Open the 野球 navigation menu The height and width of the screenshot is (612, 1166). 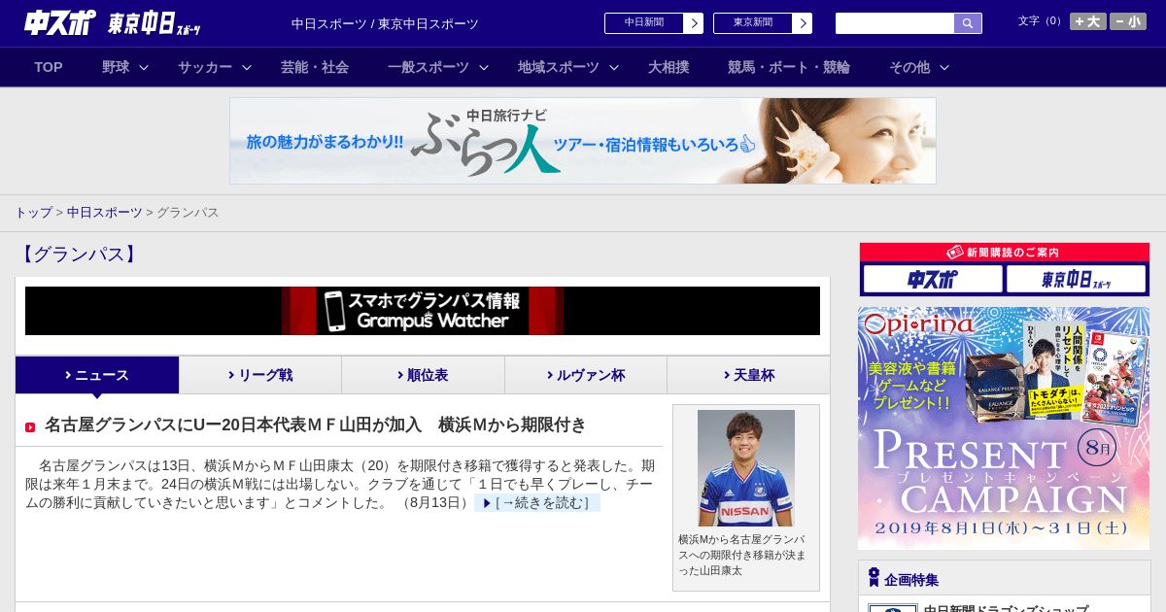click(116, 67)
